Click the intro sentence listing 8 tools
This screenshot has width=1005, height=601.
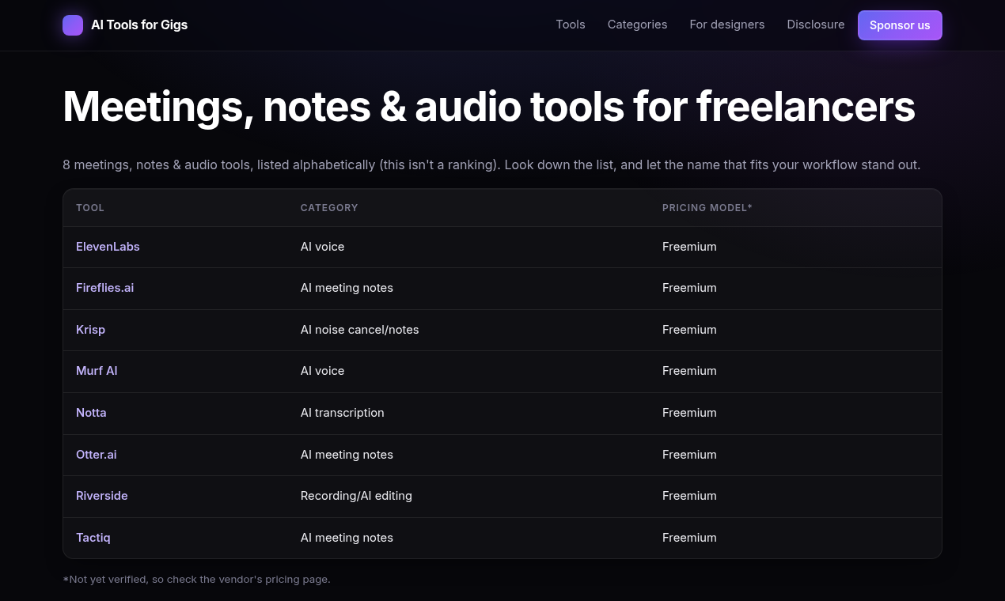click(491, 165)
